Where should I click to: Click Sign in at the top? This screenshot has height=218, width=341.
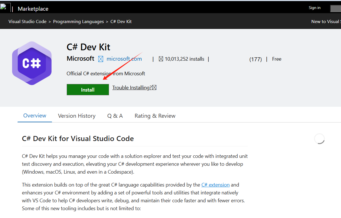point(315,8)
